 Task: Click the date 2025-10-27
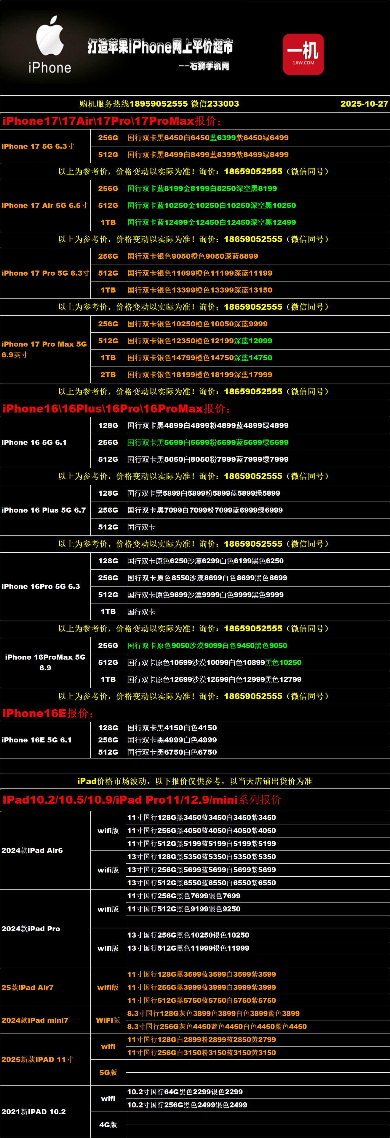[364, 104]
